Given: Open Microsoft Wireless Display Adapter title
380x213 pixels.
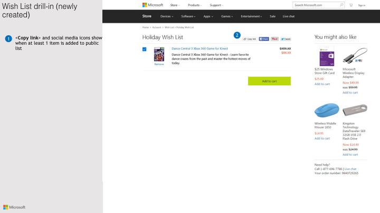Looking at the screenshot, I should click(354, 73).
